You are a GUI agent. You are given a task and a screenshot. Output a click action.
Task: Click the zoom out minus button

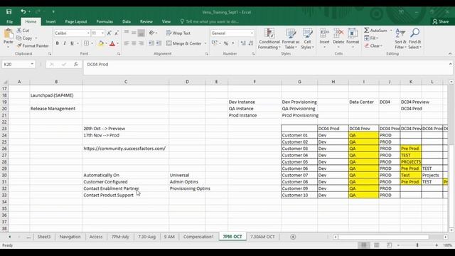click(x=398, y=245)
